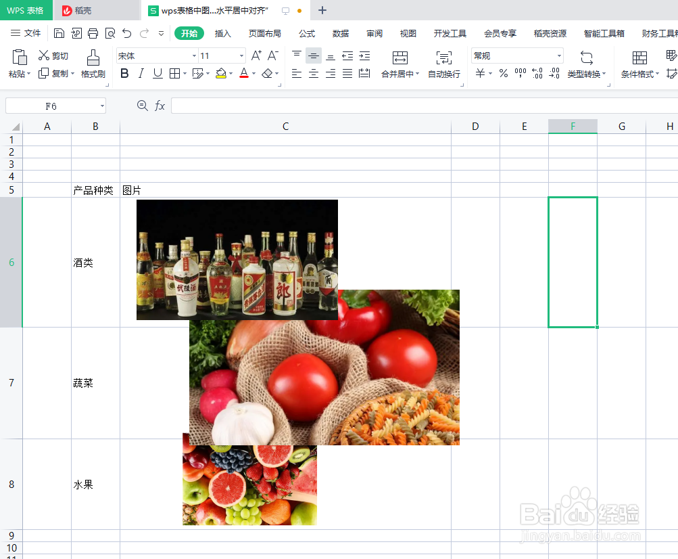This screenshot has height=559, width=678.
Task: Undo the last action
Action: pos(126,33)
